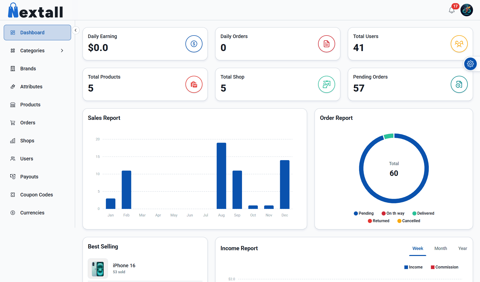Toggle the Income legend in Income Report

point(413,267)
